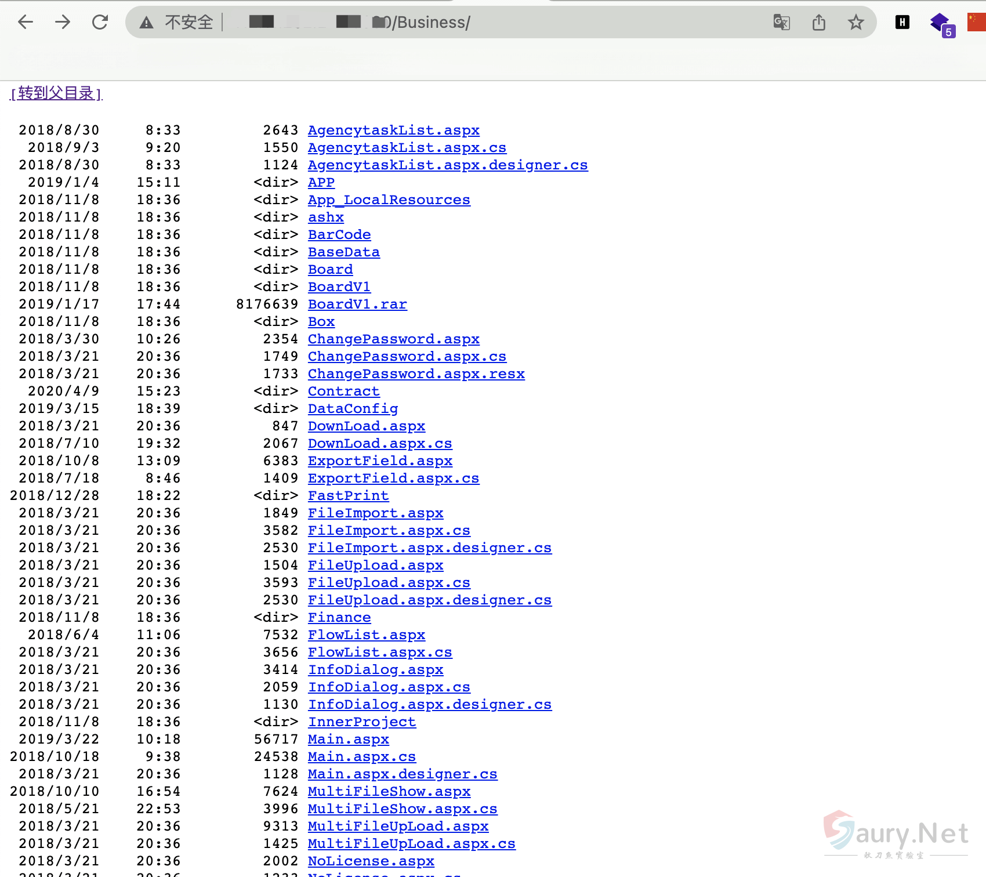Screen dimensions: 986x877
Task: Click the not-secure warning triangle icon
Action: click(147, 23)
